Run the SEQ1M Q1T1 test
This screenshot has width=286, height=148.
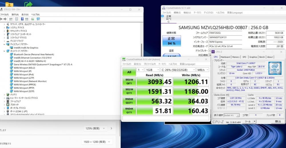coord(129,91)
